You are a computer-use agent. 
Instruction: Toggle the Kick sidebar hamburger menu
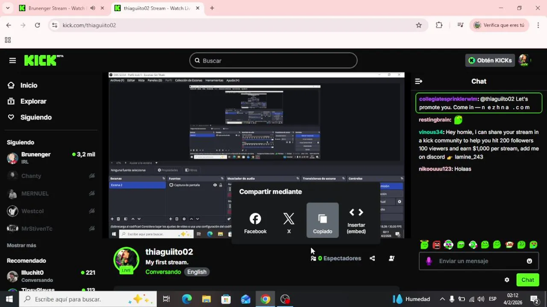[12, 61]
